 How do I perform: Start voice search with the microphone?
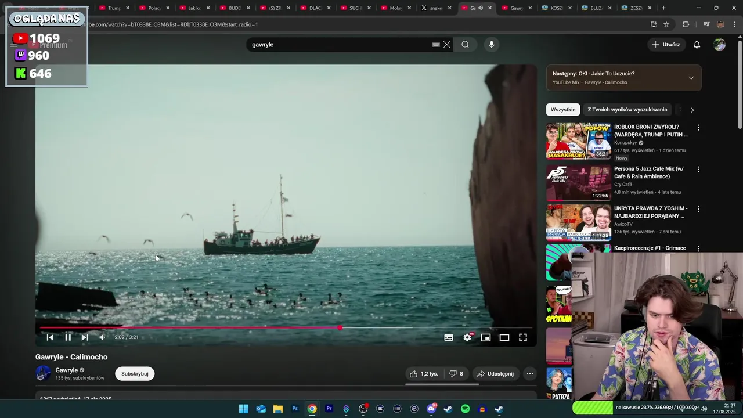492,45
